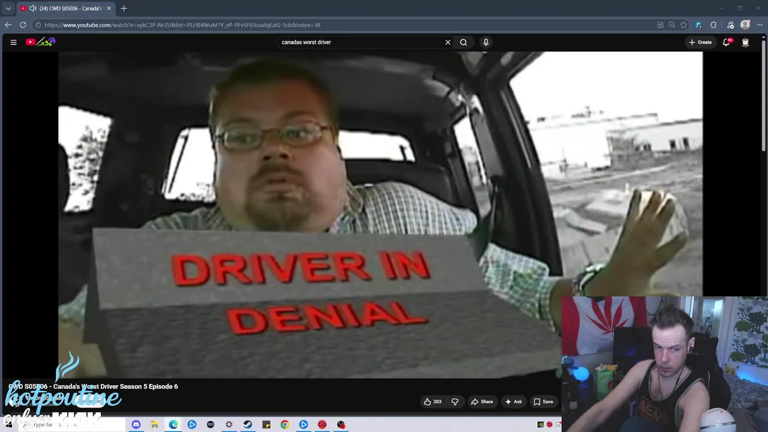768x432 pixels.
Task: Expand the tab search dropdown arrow
Action: pos(8,8)
